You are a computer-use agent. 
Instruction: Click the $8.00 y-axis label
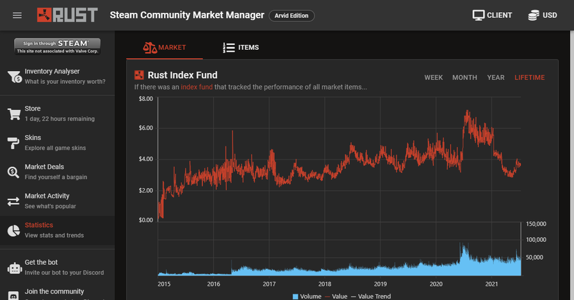pyautogui.click(x=145, y=99)
